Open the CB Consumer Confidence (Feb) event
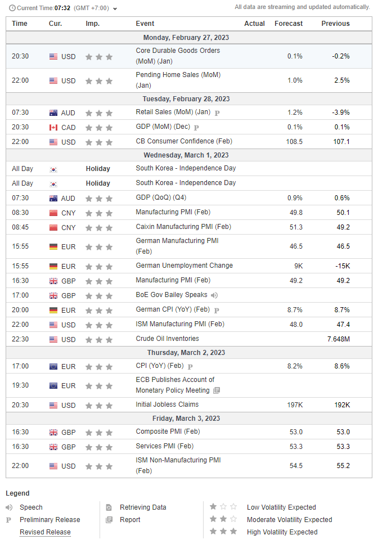This screenshot has width=378, height=544. click(183, 141)
